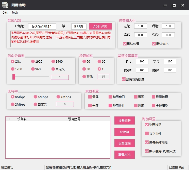The height and width of the screenshot is (170, 189).
Task: Open the 帮助 menu
Action: (x=15, y=13)
